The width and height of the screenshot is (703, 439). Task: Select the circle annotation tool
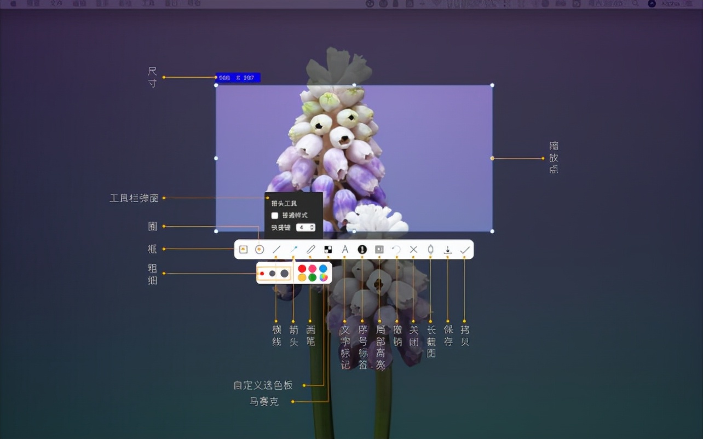coord(260,249)
